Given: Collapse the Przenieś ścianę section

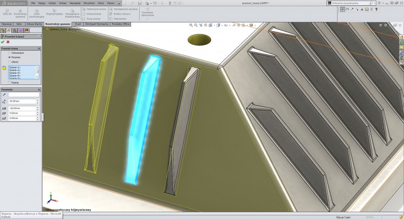Looking at the screenshot, I should pos(39,48).
